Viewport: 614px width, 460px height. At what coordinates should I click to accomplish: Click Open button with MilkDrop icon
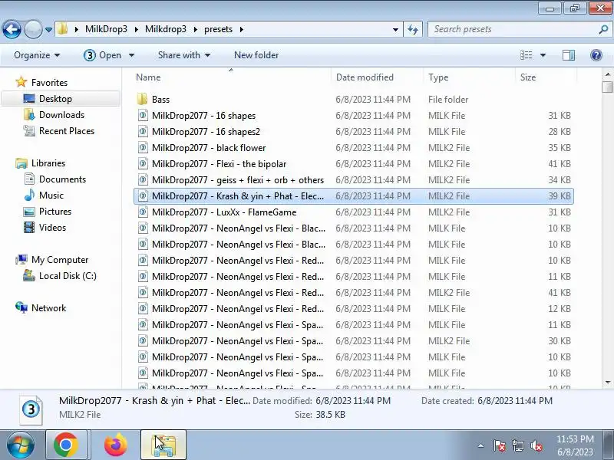click(x=102, y=55)
